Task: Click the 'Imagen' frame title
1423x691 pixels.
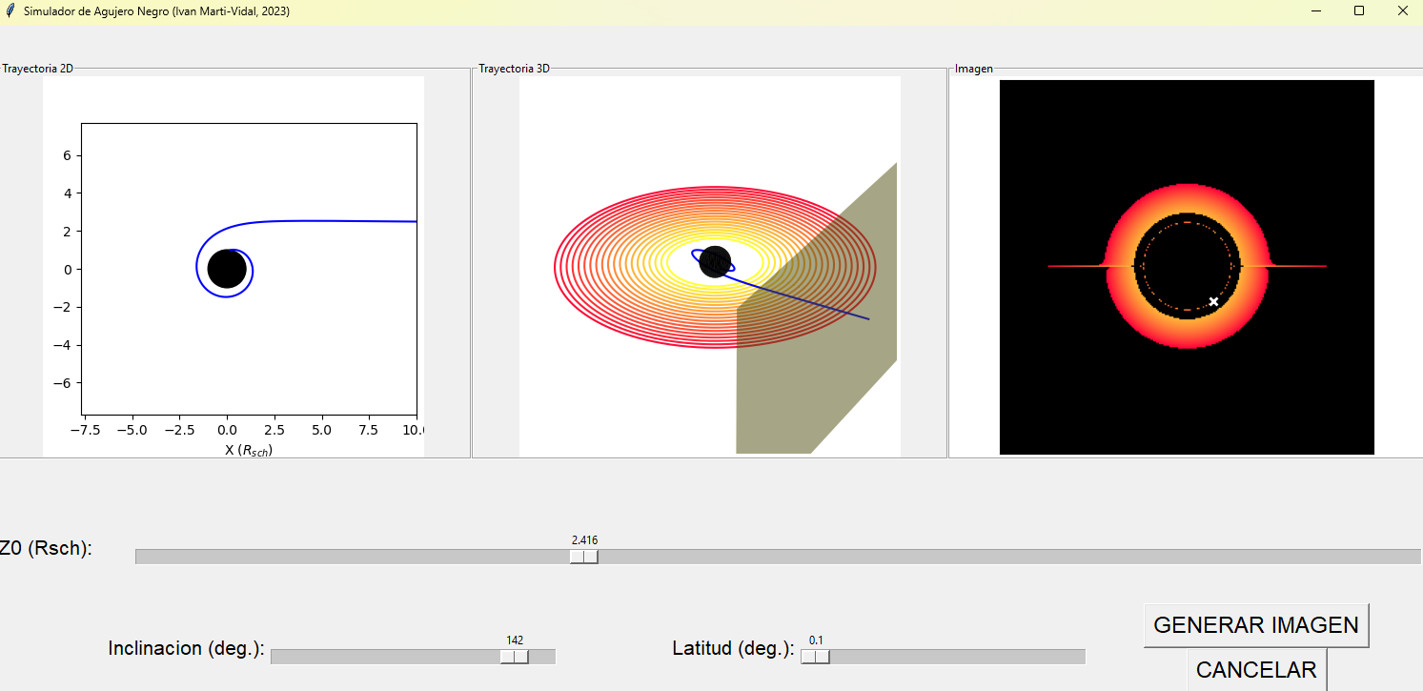Action: [x=974, y=69]
